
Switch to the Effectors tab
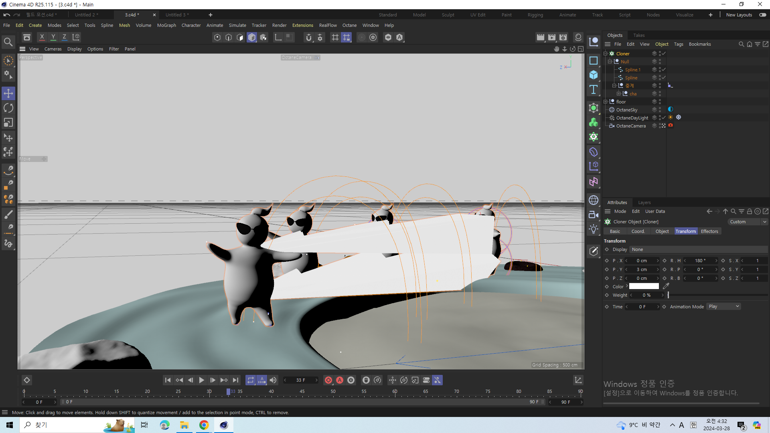pyautogui.click(x=709, y=231)
